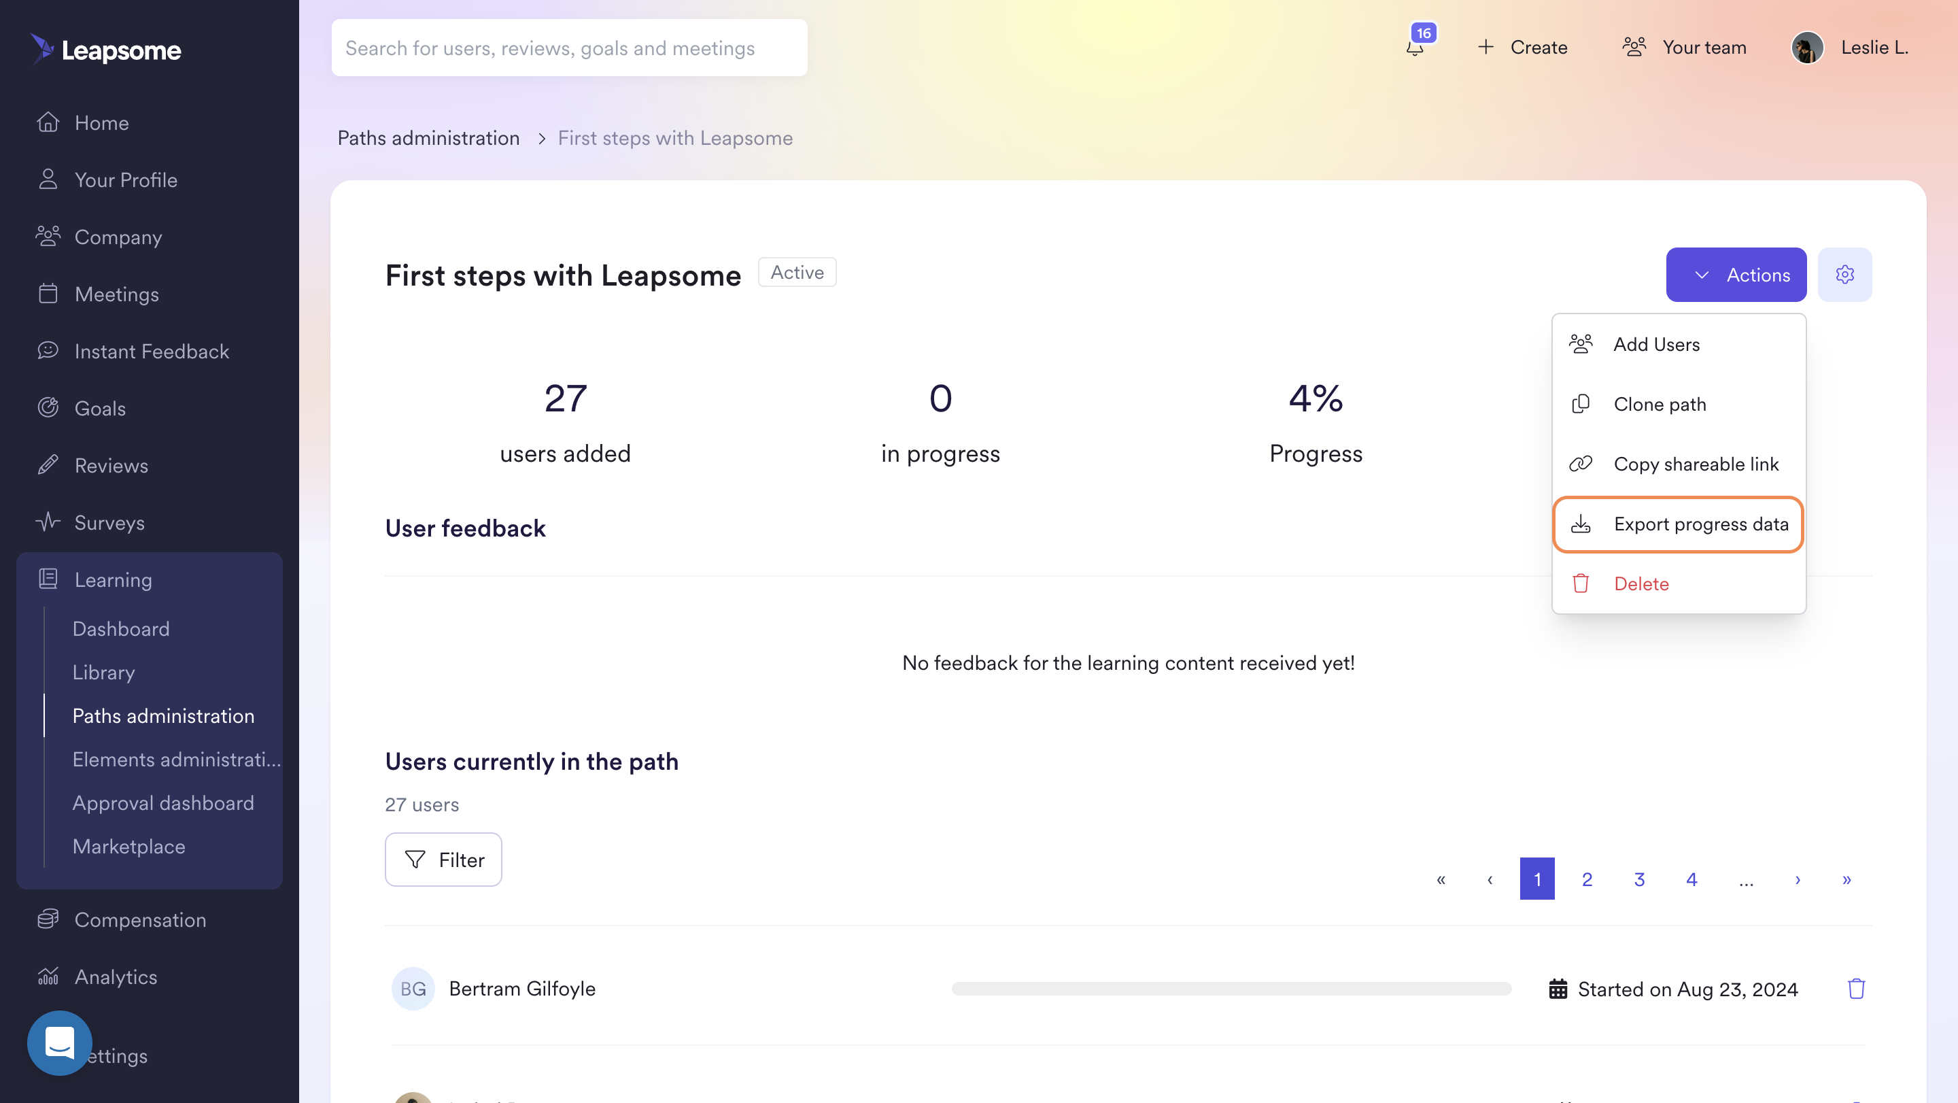Viewport: 1958px width, 1103px height.
Task: Open Reviews in sidebar
Action: 92,464
